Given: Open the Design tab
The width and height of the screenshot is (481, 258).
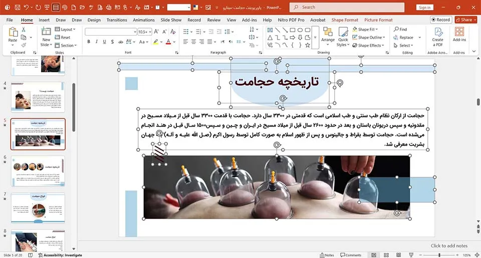Looking at the screenshot, I should tap(94, 20).
